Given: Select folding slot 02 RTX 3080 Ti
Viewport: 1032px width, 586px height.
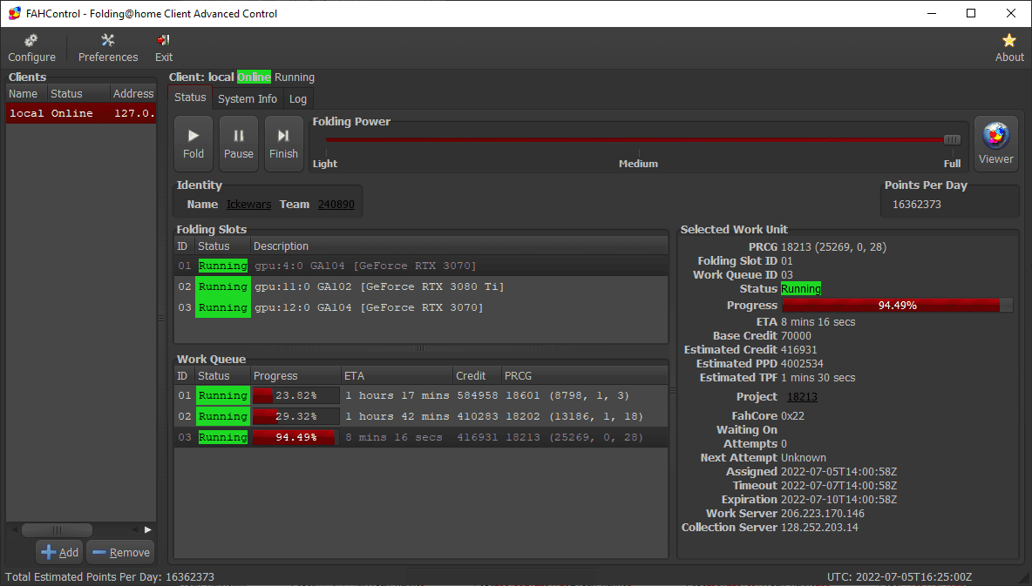Looking at the screenshot, I should point(421,286).
